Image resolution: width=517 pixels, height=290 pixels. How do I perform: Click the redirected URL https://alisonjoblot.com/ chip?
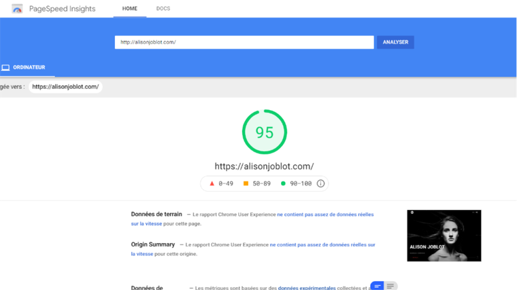coord(65,87)
